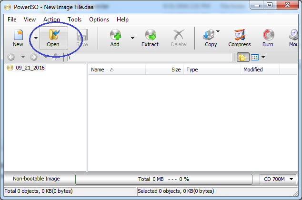Image resolution: width=302 pixels, height=200 pixels.
Task: Open the Tools menu
Action: click(x=74, y=20)
